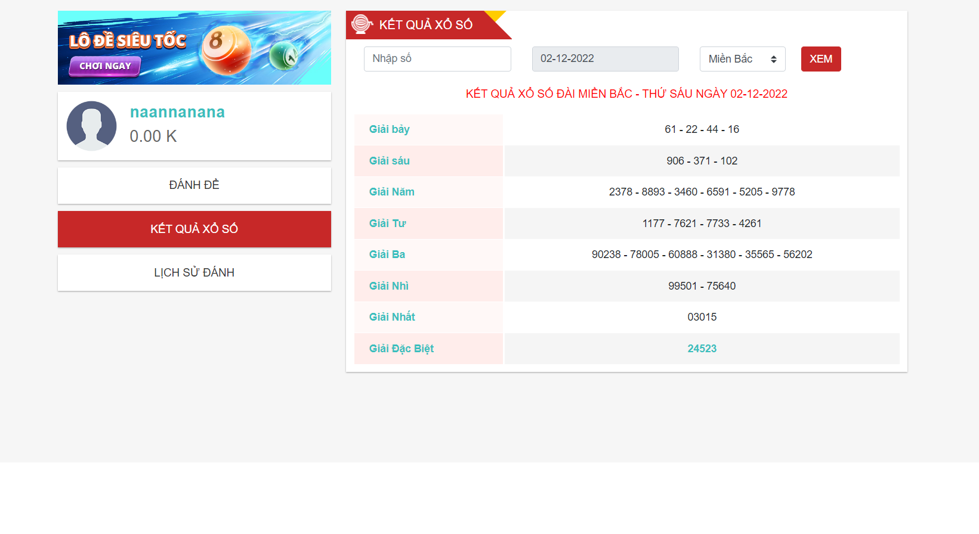Viewport: 979px width, 534px height.
Task: Click the Giải Nhì label
Action: [x=388, y=286]
